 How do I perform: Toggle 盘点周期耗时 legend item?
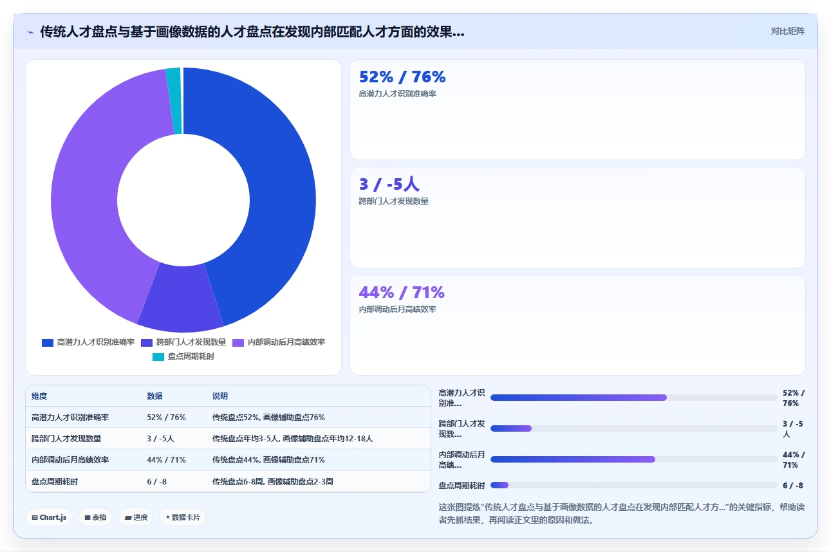coord(183,356)
